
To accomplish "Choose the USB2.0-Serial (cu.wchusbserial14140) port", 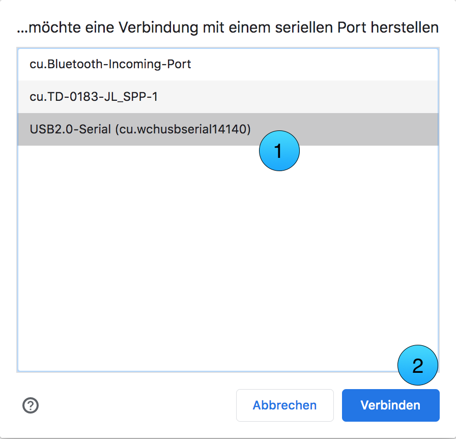I will [228, 129].
